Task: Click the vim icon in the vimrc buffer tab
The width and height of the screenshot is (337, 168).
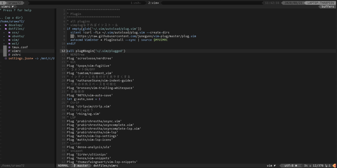Action: coord(13,6)
